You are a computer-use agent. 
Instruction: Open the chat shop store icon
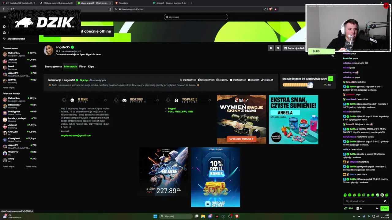pos(358,208)
